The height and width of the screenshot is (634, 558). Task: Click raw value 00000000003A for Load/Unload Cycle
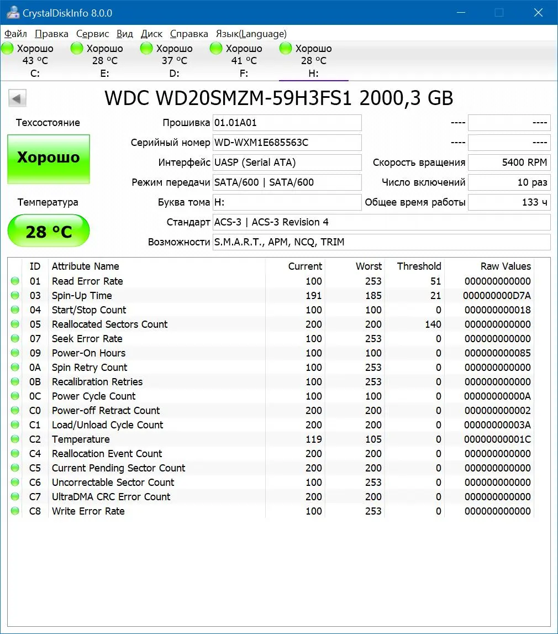497,425
